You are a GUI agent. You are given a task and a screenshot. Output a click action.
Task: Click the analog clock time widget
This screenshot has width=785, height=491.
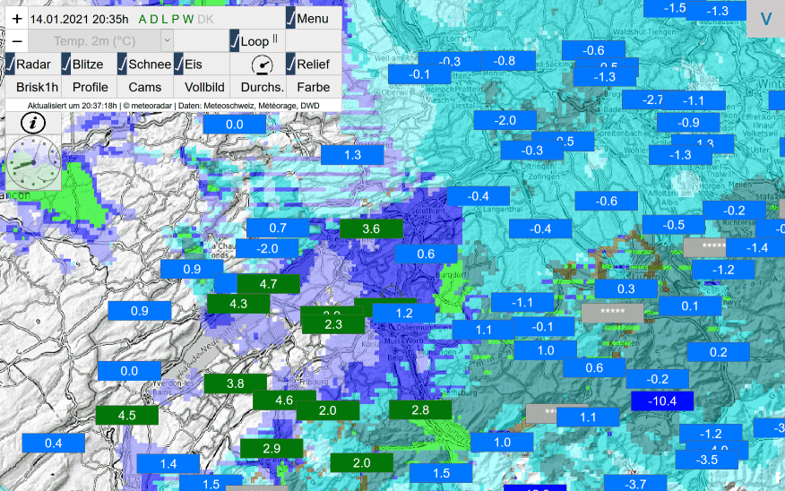33,163
